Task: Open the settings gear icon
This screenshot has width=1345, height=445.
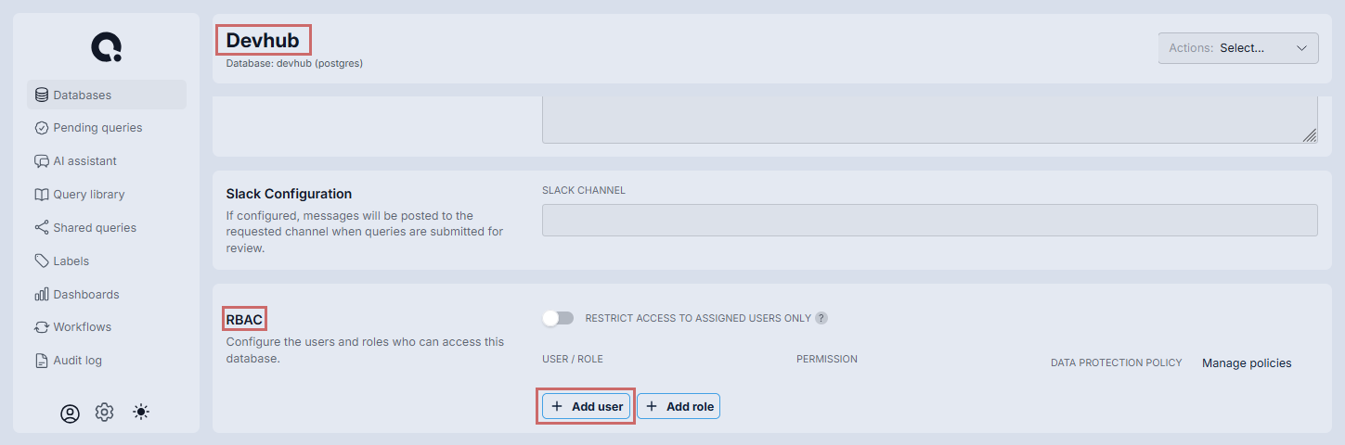Action: 105,413
